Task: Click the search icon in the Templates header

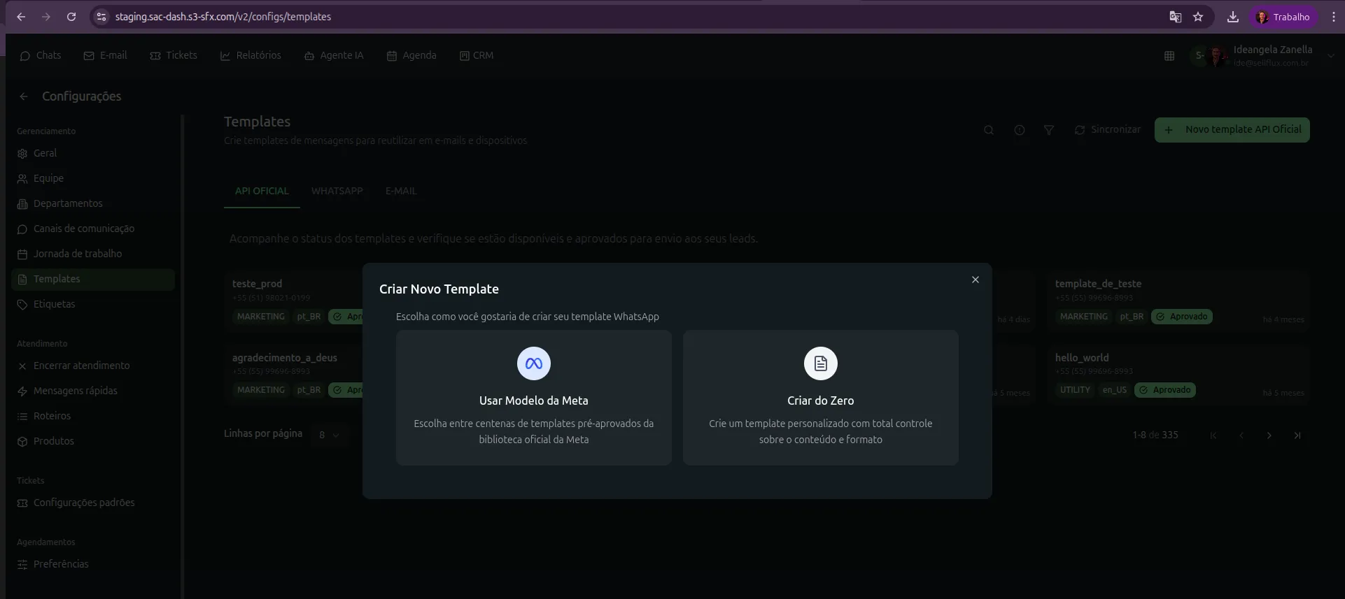Action: tap(989, 130)
